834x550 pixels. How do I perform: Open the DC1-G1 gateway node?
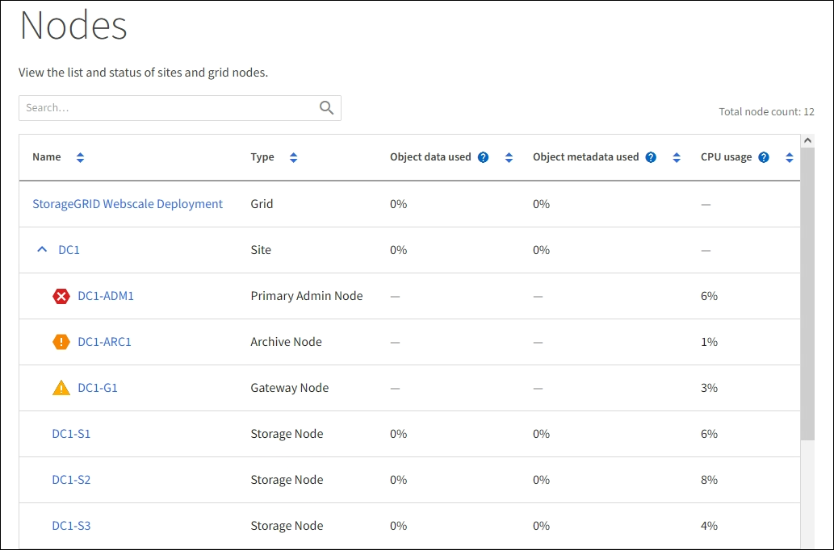coord(98,388)
